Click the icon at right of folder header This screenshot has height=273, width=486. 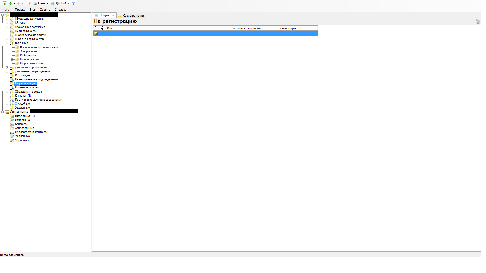coord(478,21)
